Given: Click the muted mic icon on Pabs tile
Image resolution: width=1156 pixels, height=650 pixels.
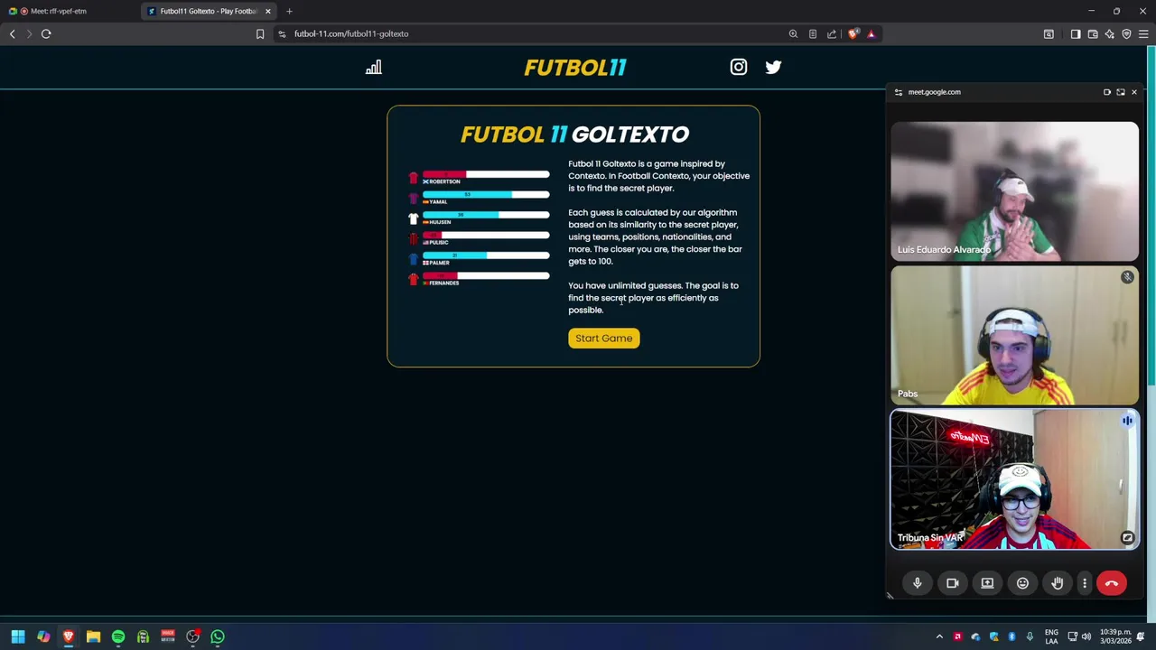Looking at the screenshot, I should click(1127, 277).
